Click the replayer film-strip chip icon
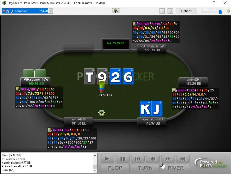The height and width of the screenshot is (174, 231). pos(115,11)
